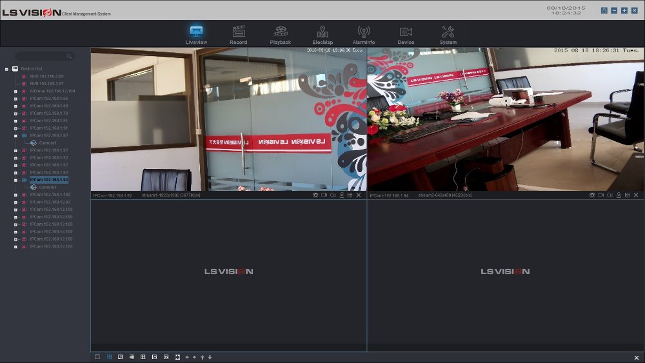
Task: Go to the ElecMap tab
Action: 322,35
